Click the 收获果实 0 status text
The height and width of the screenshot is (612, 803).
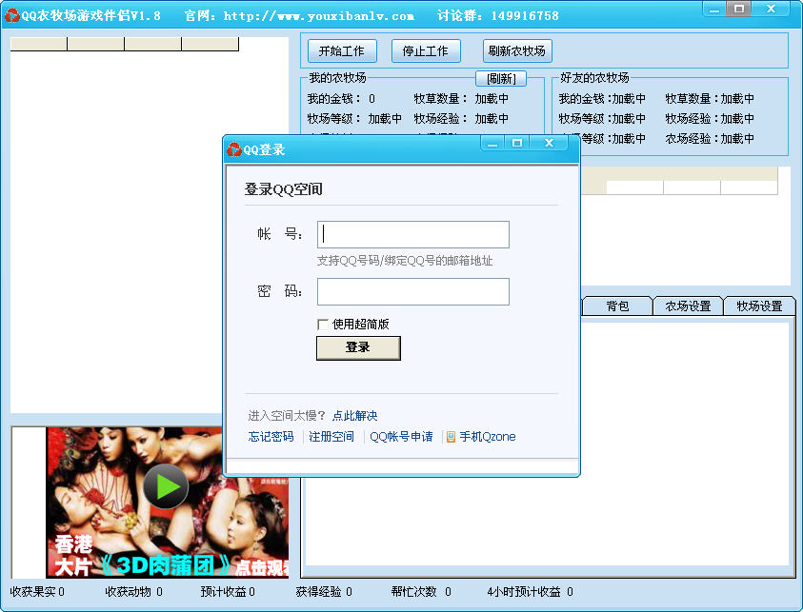(x=37, y=592)
